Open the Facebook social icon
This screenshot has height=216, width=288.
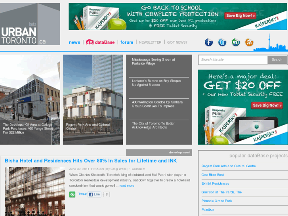[209, 42]
